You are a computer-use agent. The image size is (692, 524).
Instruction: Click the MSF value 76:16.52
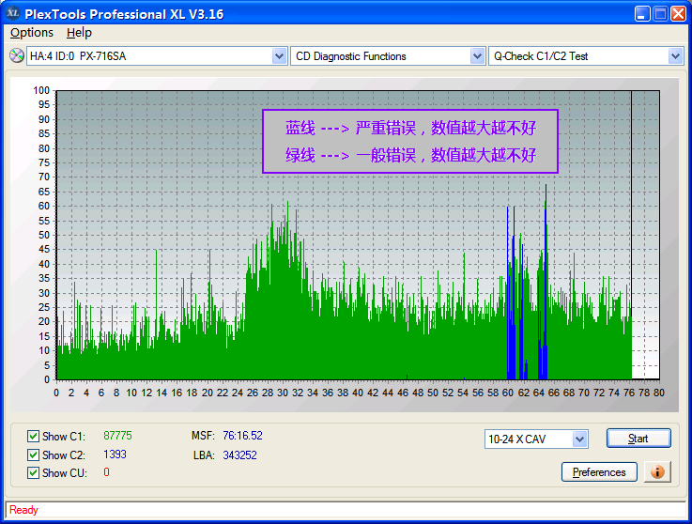point(242,436)
